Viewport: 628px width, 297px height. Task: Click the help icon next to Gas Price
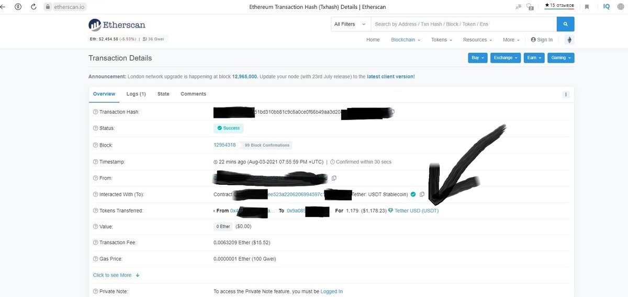tap(95, 259)
